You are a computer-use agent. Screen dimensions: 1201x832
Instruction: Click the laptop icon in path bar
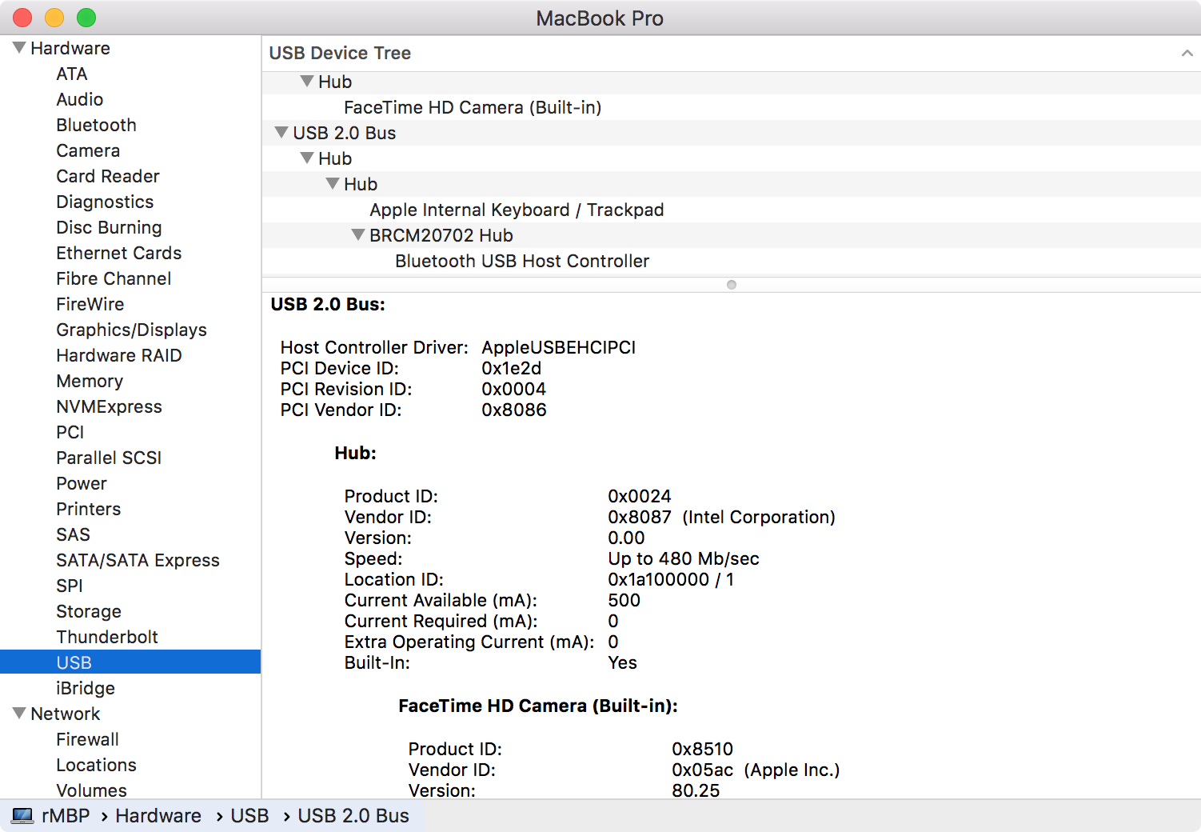click(x=22, y=815)
